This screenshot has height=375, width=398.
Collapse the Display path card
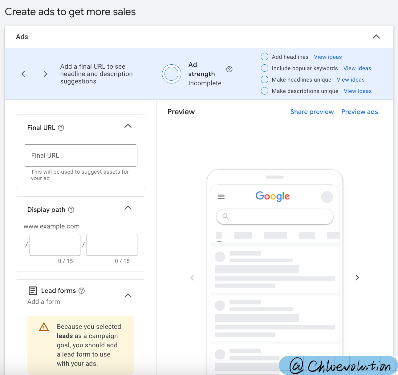(x=128, y=208)
